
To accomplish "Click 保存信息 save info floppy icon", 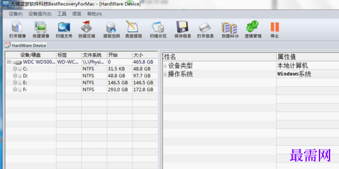I will [183, 27].
